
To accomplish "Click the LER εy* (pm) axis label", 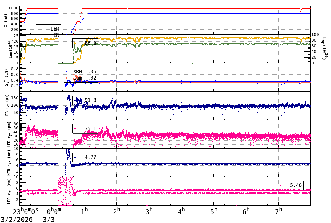I will pyautogui.click(x=9, y=134).
